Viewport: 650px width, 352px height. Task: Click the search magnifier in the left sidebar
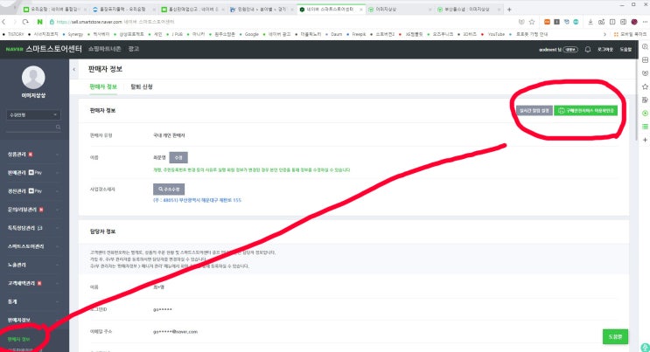tap(58, 128)
